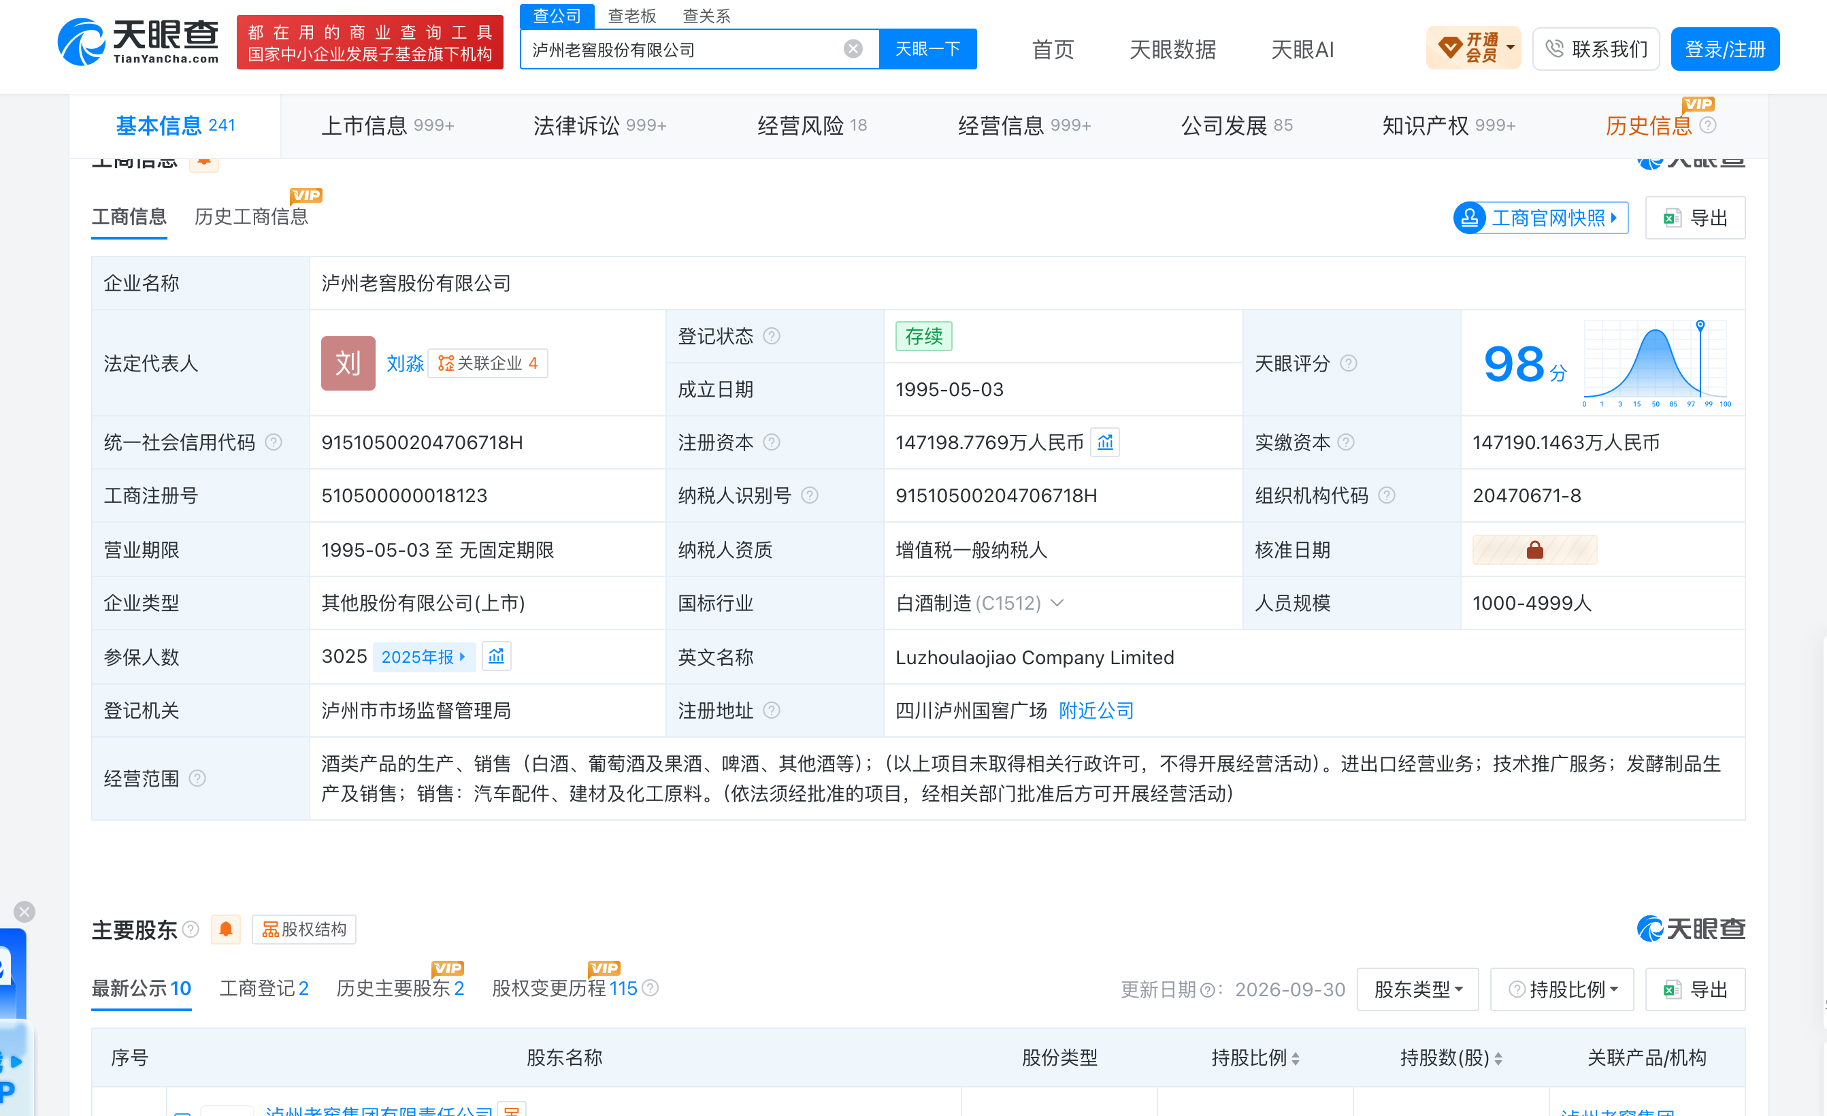Click the 天眼一下 search button

(x=927, y=49)
